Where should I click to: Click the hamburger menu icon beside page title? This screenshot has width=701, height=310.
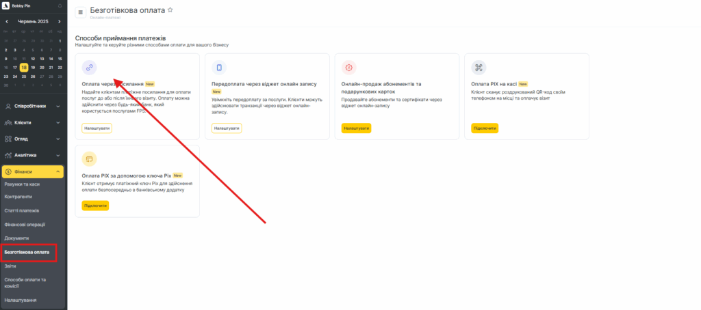tap(81, 12)
